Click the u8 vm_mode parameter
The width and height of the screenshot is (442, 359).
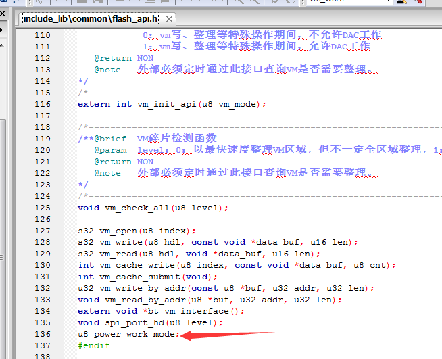point(229,104)
